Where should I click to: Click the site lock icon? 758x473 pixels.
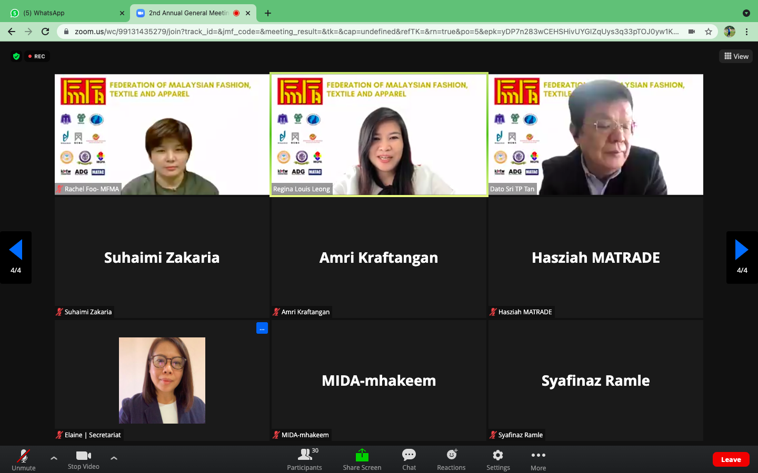pos(66,32)
